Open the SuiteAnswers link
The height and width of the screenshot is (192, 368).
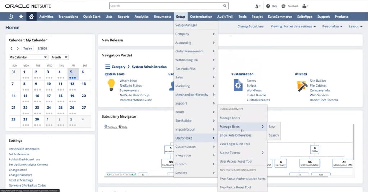pyautogui.click(x=129, y=90)
